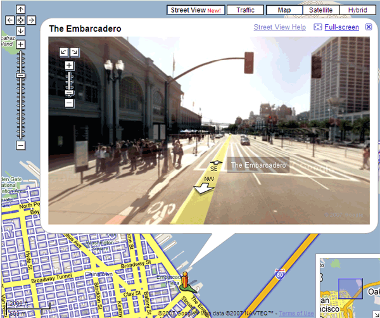Image resolution: width=380 pixels, height=318 pixels.
Task: Click the Hyde St label on the map
Action: click(28, 260)
